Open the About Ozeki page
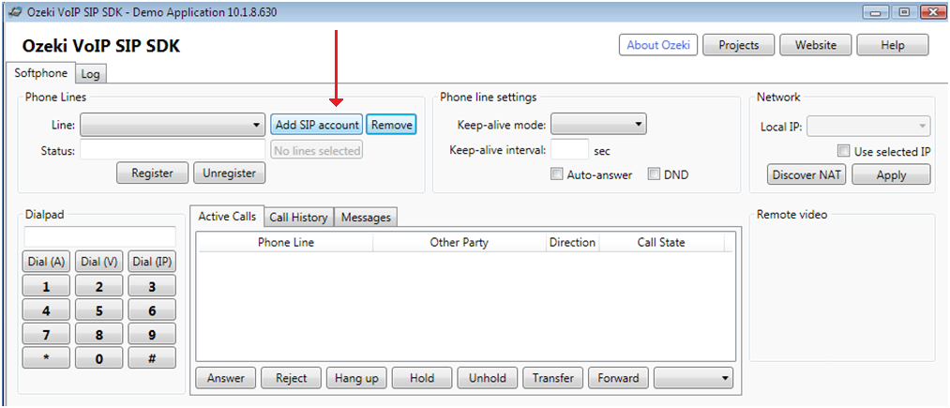 click(658, 45)
